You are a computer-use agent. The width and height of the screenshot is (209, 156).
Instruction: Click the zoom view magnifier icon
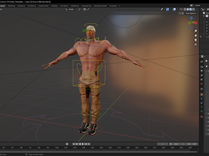point(196,31)
